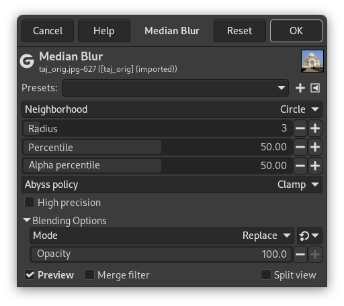
Task: Click the Percentile slider bar
Action: 157,147
